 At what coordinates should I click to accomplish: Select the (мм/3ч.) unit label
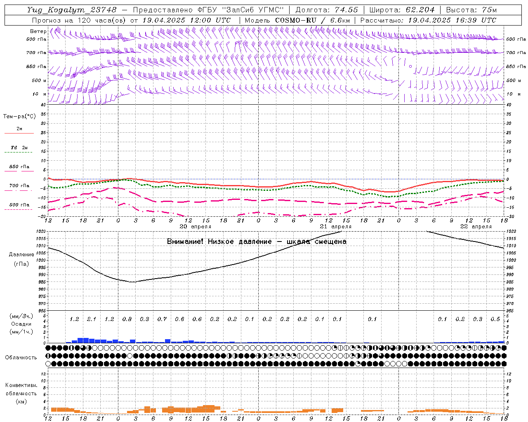[x=21, y=316]
